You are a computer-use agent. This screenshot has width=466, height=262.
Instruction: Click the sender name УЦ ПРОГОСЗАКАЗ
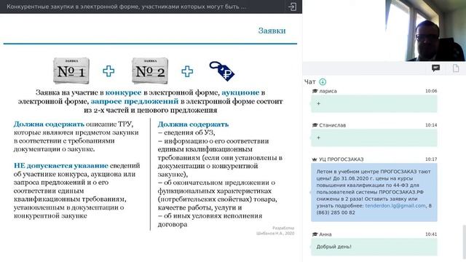(x=341, y=159)
